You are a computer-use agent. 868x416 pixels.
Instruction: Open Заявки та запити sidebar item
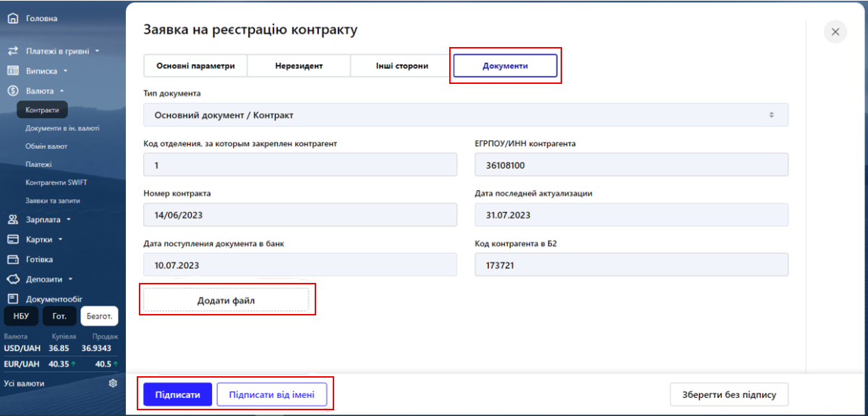(53, 200)
